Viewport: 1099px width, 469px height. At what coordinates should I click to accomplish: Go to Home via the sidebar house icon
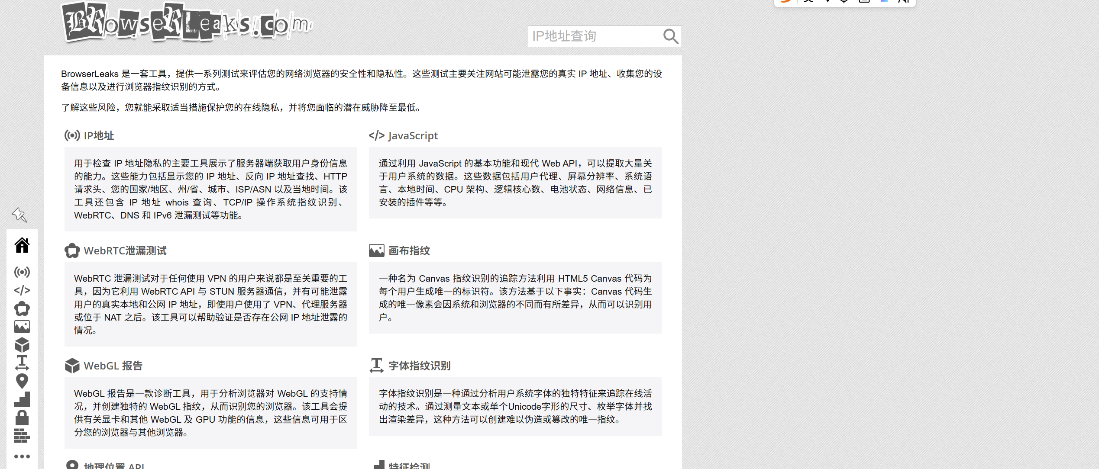pos(22,245)
